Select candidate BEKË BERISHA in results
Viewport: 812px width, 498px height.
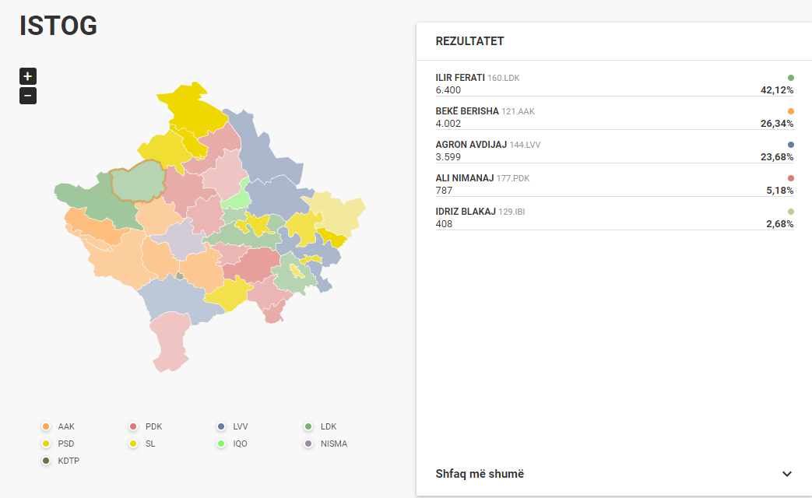pyautogui.click(x=467, y=111)
